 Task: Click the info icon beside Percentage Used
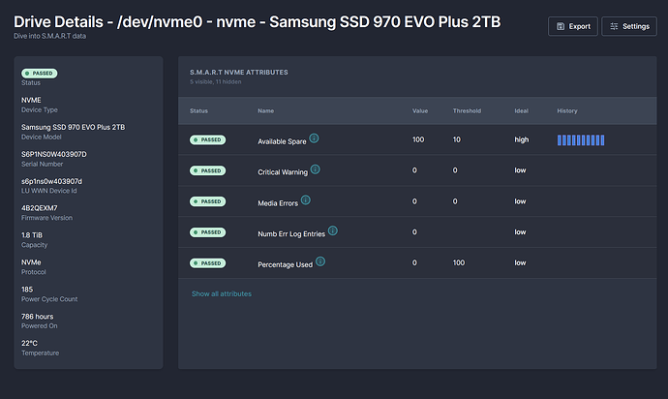[320, 261]
